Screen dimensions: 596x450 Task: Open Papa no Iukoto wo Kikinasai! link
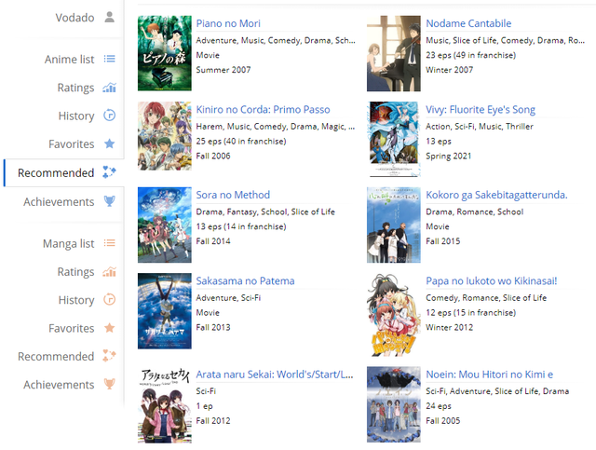[492, 280]
